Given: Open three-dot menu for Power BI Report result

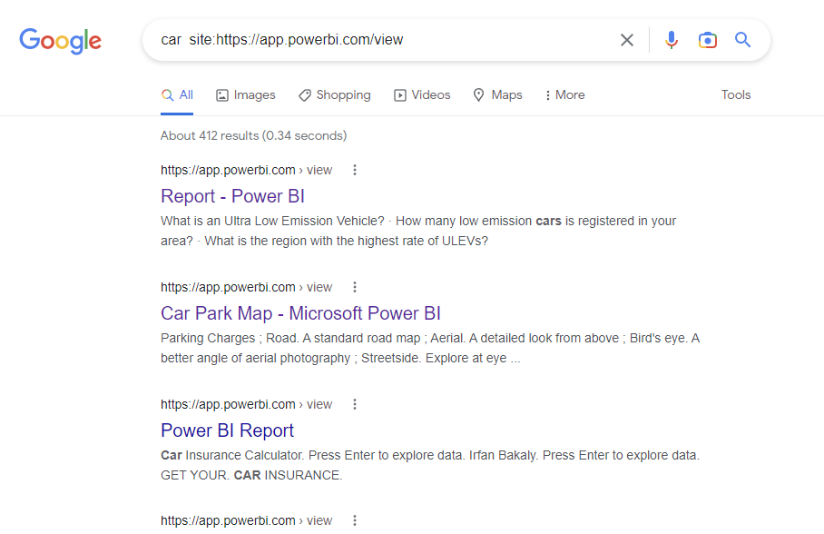Looking at the screenshot, I should (x=355, y=404).
